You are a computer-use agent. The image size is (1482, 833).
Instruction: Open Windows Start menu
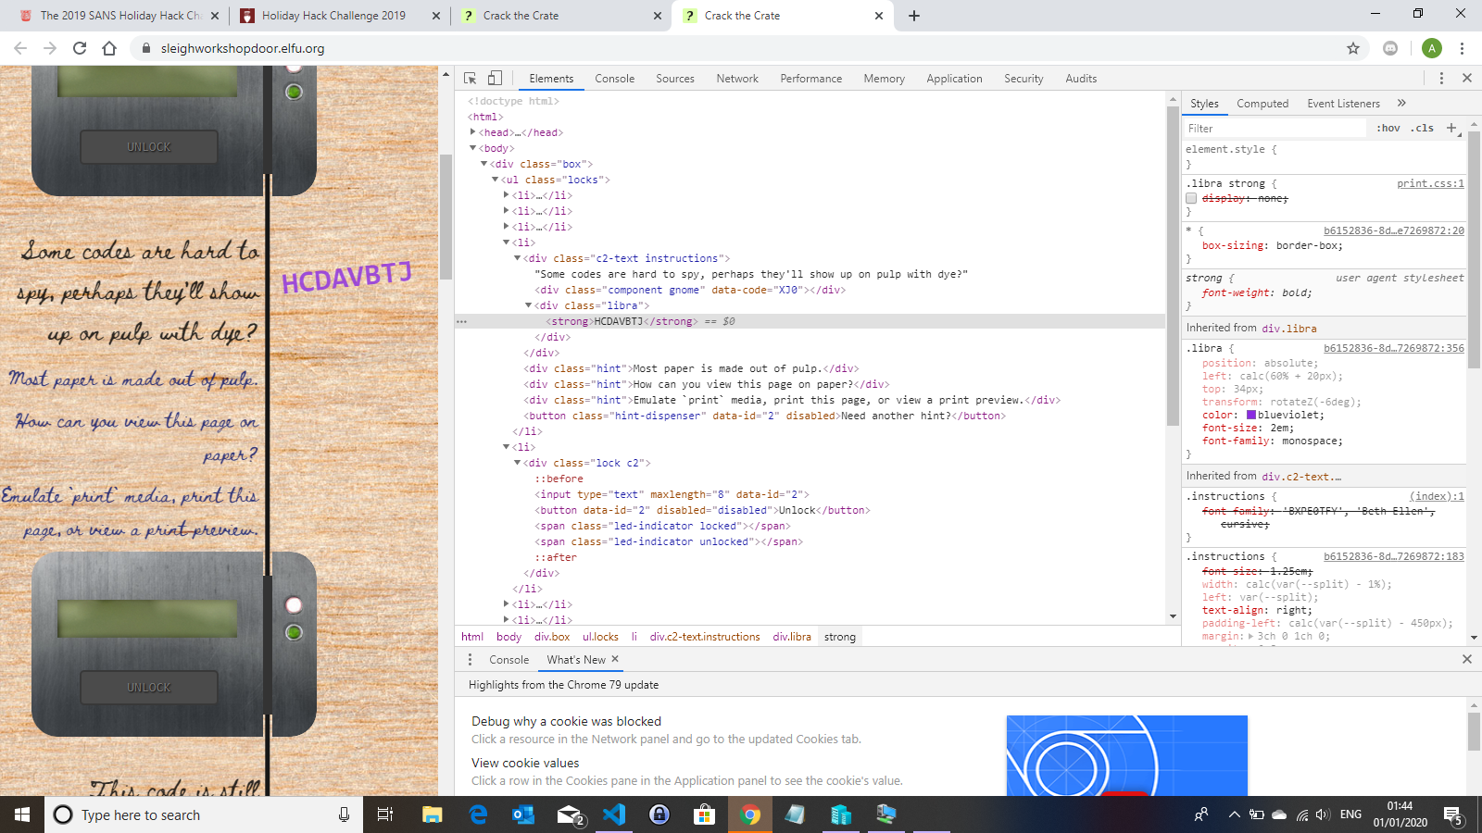pos(22,814)
